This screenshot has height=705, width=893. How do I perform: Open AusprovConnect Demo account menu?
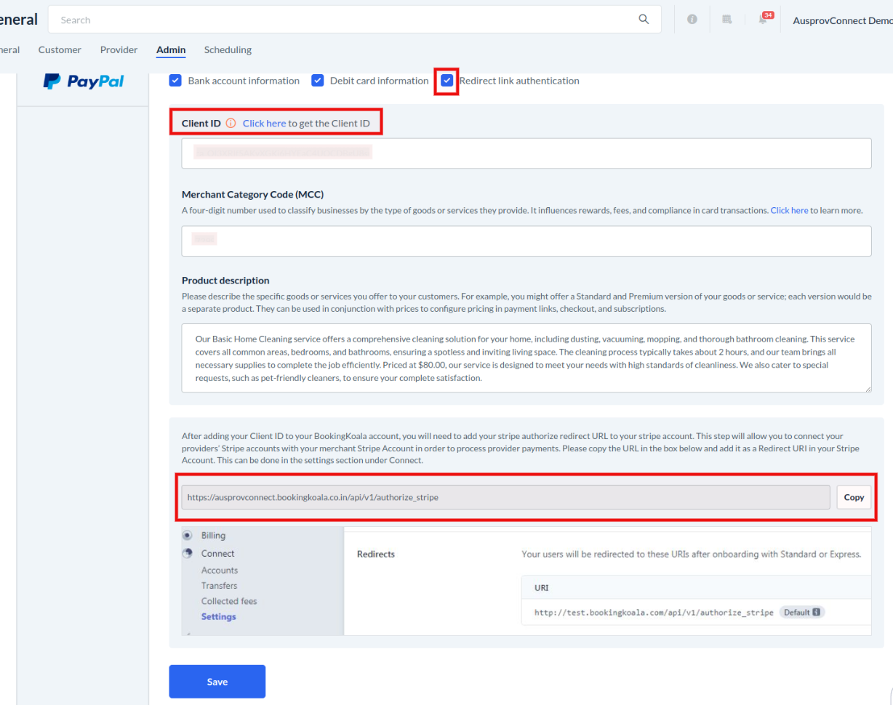tap(842, 20)
